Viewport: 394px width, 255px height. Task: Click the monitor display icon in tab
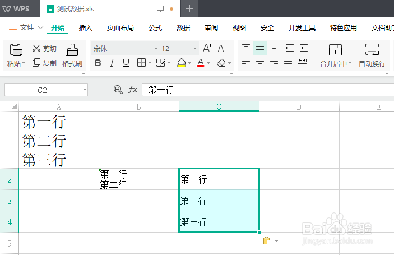160,9
